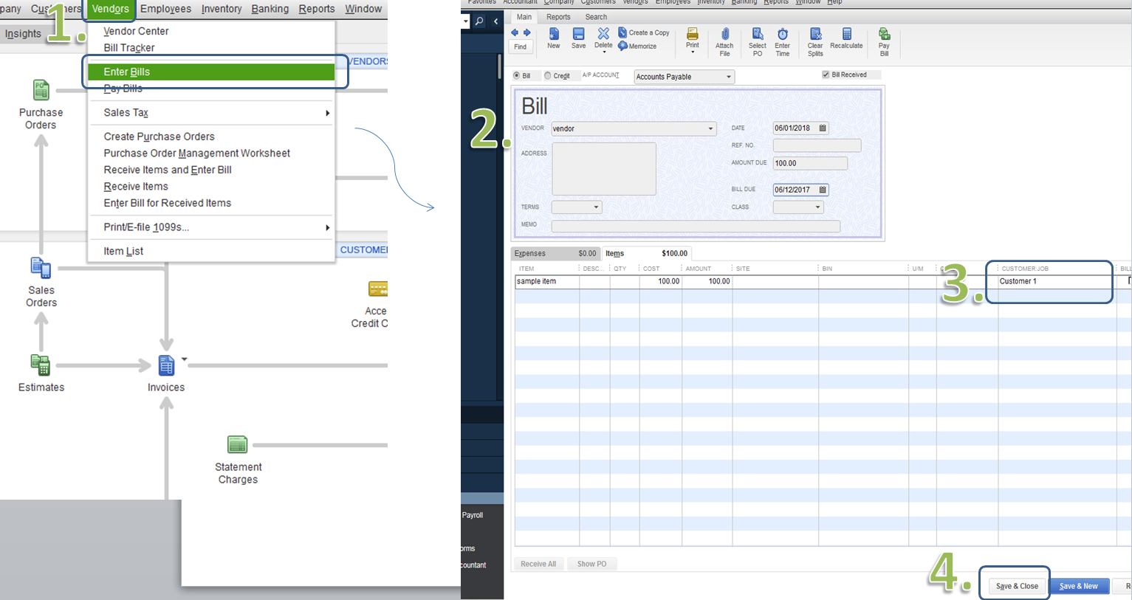Image resolution: width=1132 pixels, height=600 pixels.
Task: Click the Save & Close button
Action: click(x=1017, y=586)
